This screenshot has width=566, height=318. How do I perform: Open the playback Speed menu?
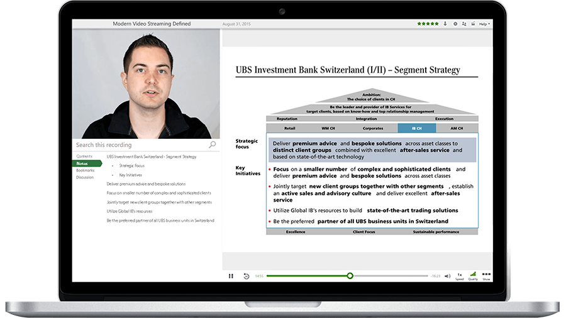[x=460, y=276]
